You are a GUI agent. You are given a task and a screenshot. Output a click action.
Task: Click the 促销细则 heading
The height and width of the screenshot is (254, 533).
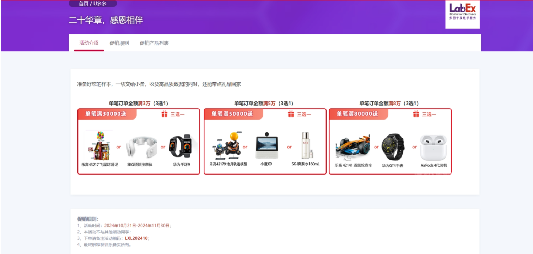click(x=88, y=219)
